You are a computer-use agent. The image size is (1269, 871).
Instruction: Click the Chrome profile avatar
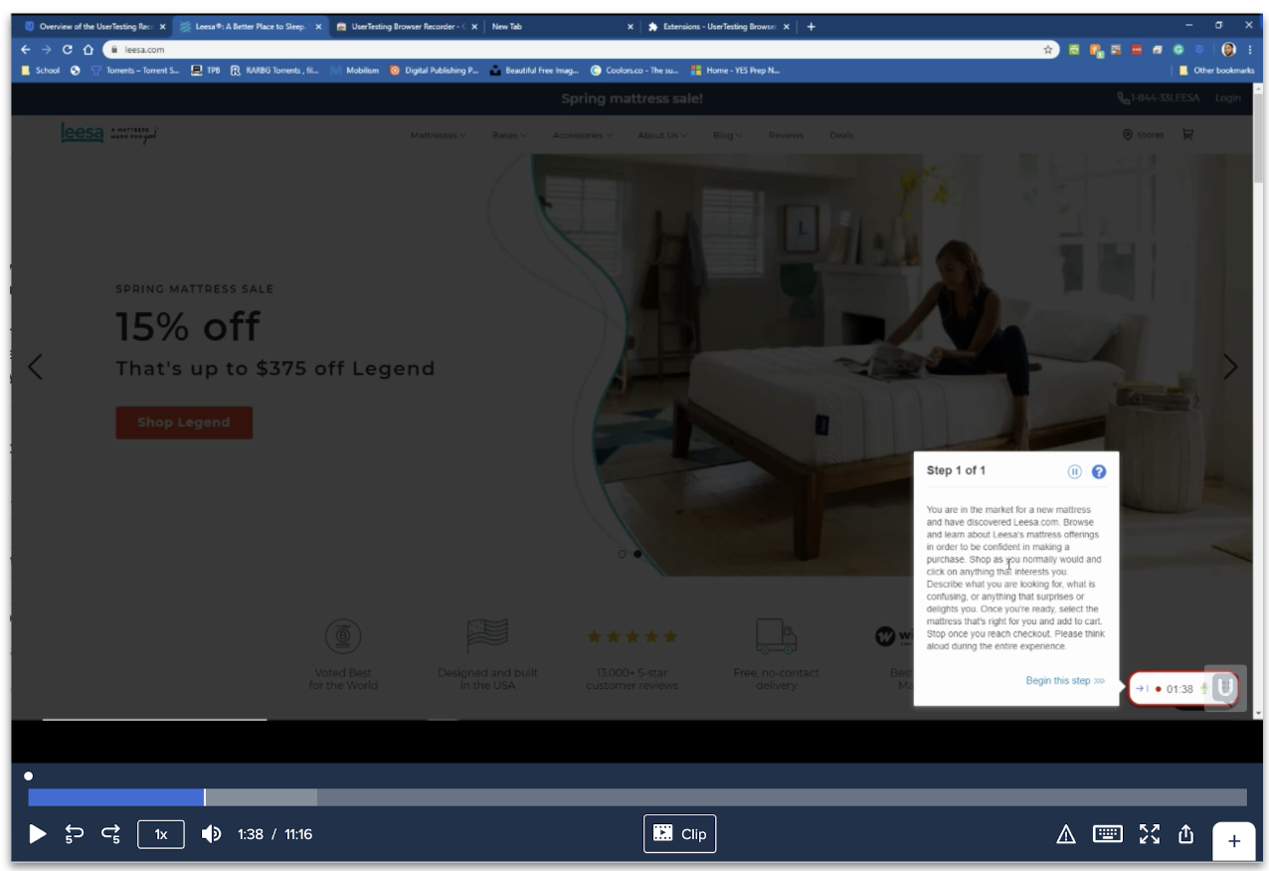[1228, 49]
